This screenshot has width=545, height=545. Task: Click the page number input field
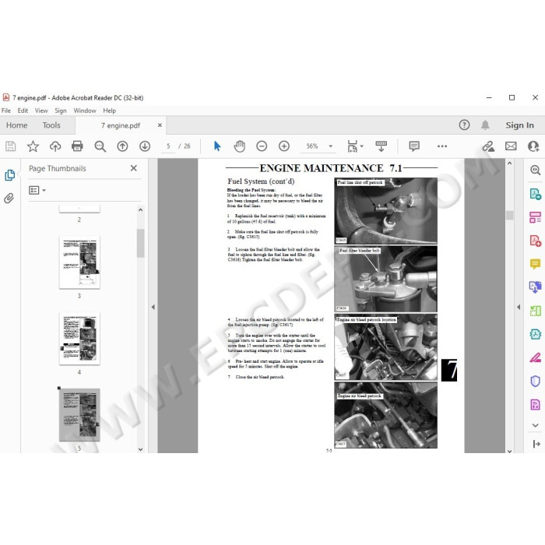point(169,146)
